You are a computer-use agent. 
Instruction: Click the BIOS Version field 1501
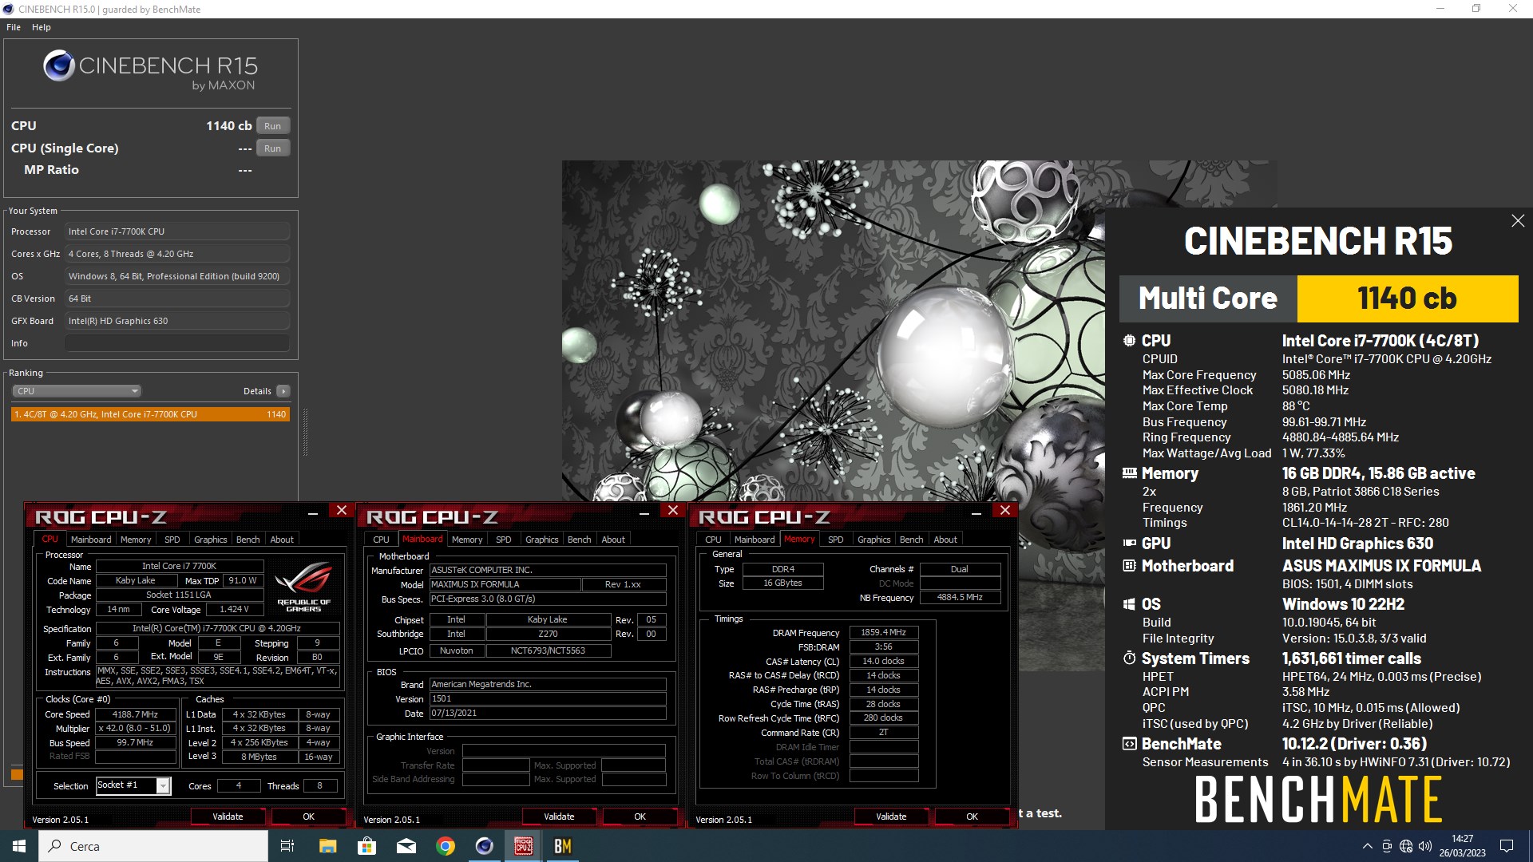548,698
